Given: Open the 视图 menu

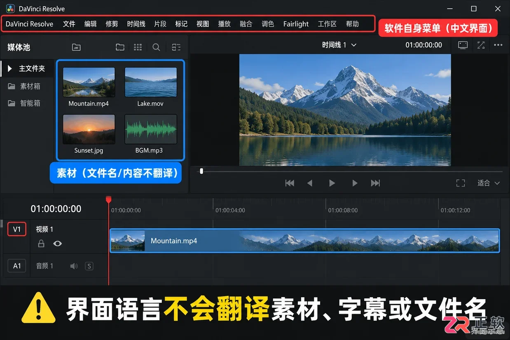Looking at the screenshot, I should pyautogui.click(x=203, y=24).
